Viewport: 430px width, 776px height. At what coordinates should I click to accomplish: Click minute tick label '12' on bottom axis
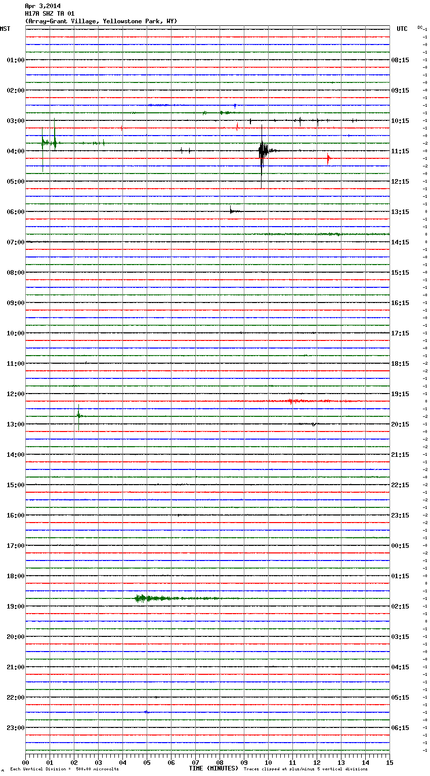point(317,763)
